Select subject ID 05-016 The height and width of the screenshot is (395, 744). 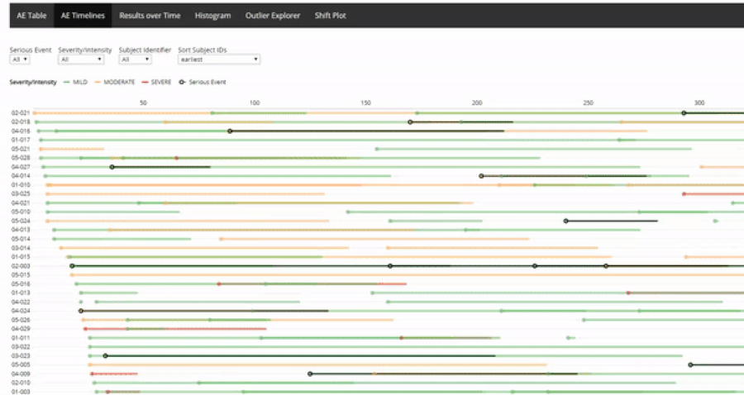coord(21,284)
